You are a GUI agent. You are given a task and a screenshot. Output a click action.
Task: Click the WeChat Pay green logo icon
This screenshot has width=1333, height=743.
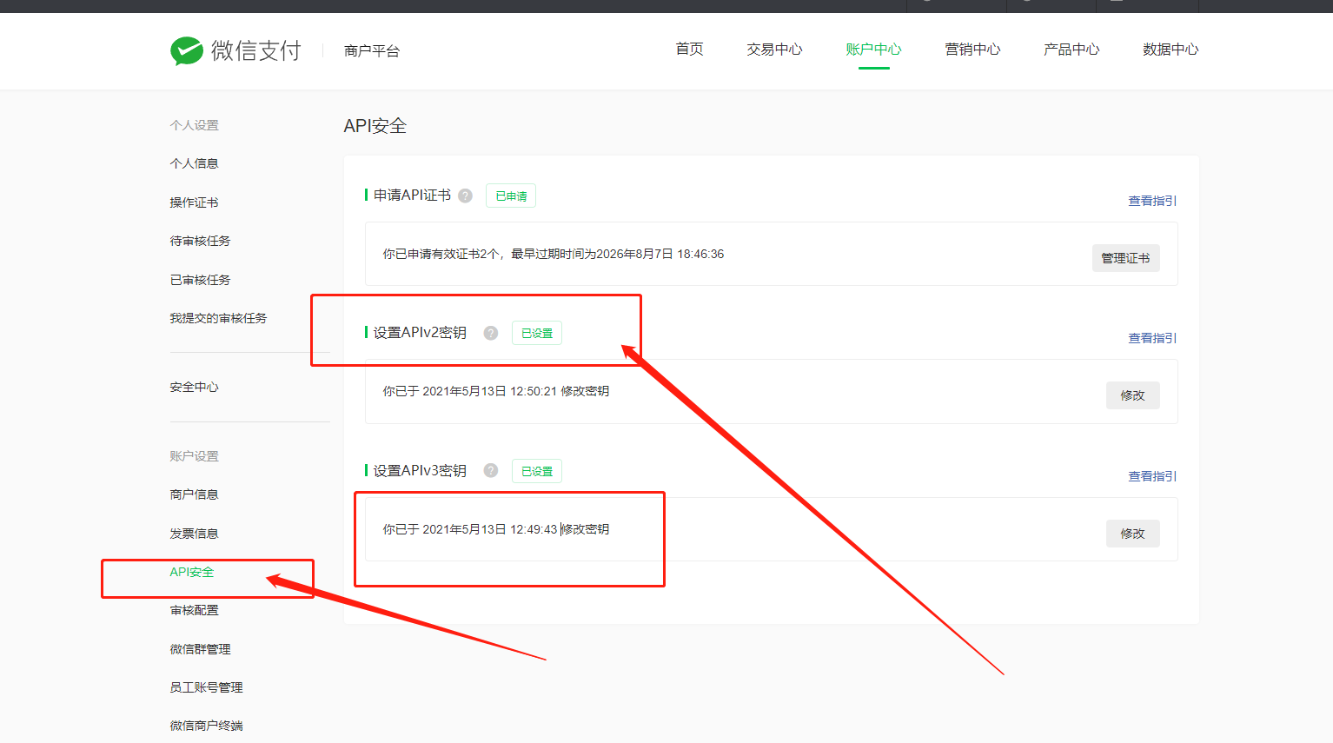point(187,51)
